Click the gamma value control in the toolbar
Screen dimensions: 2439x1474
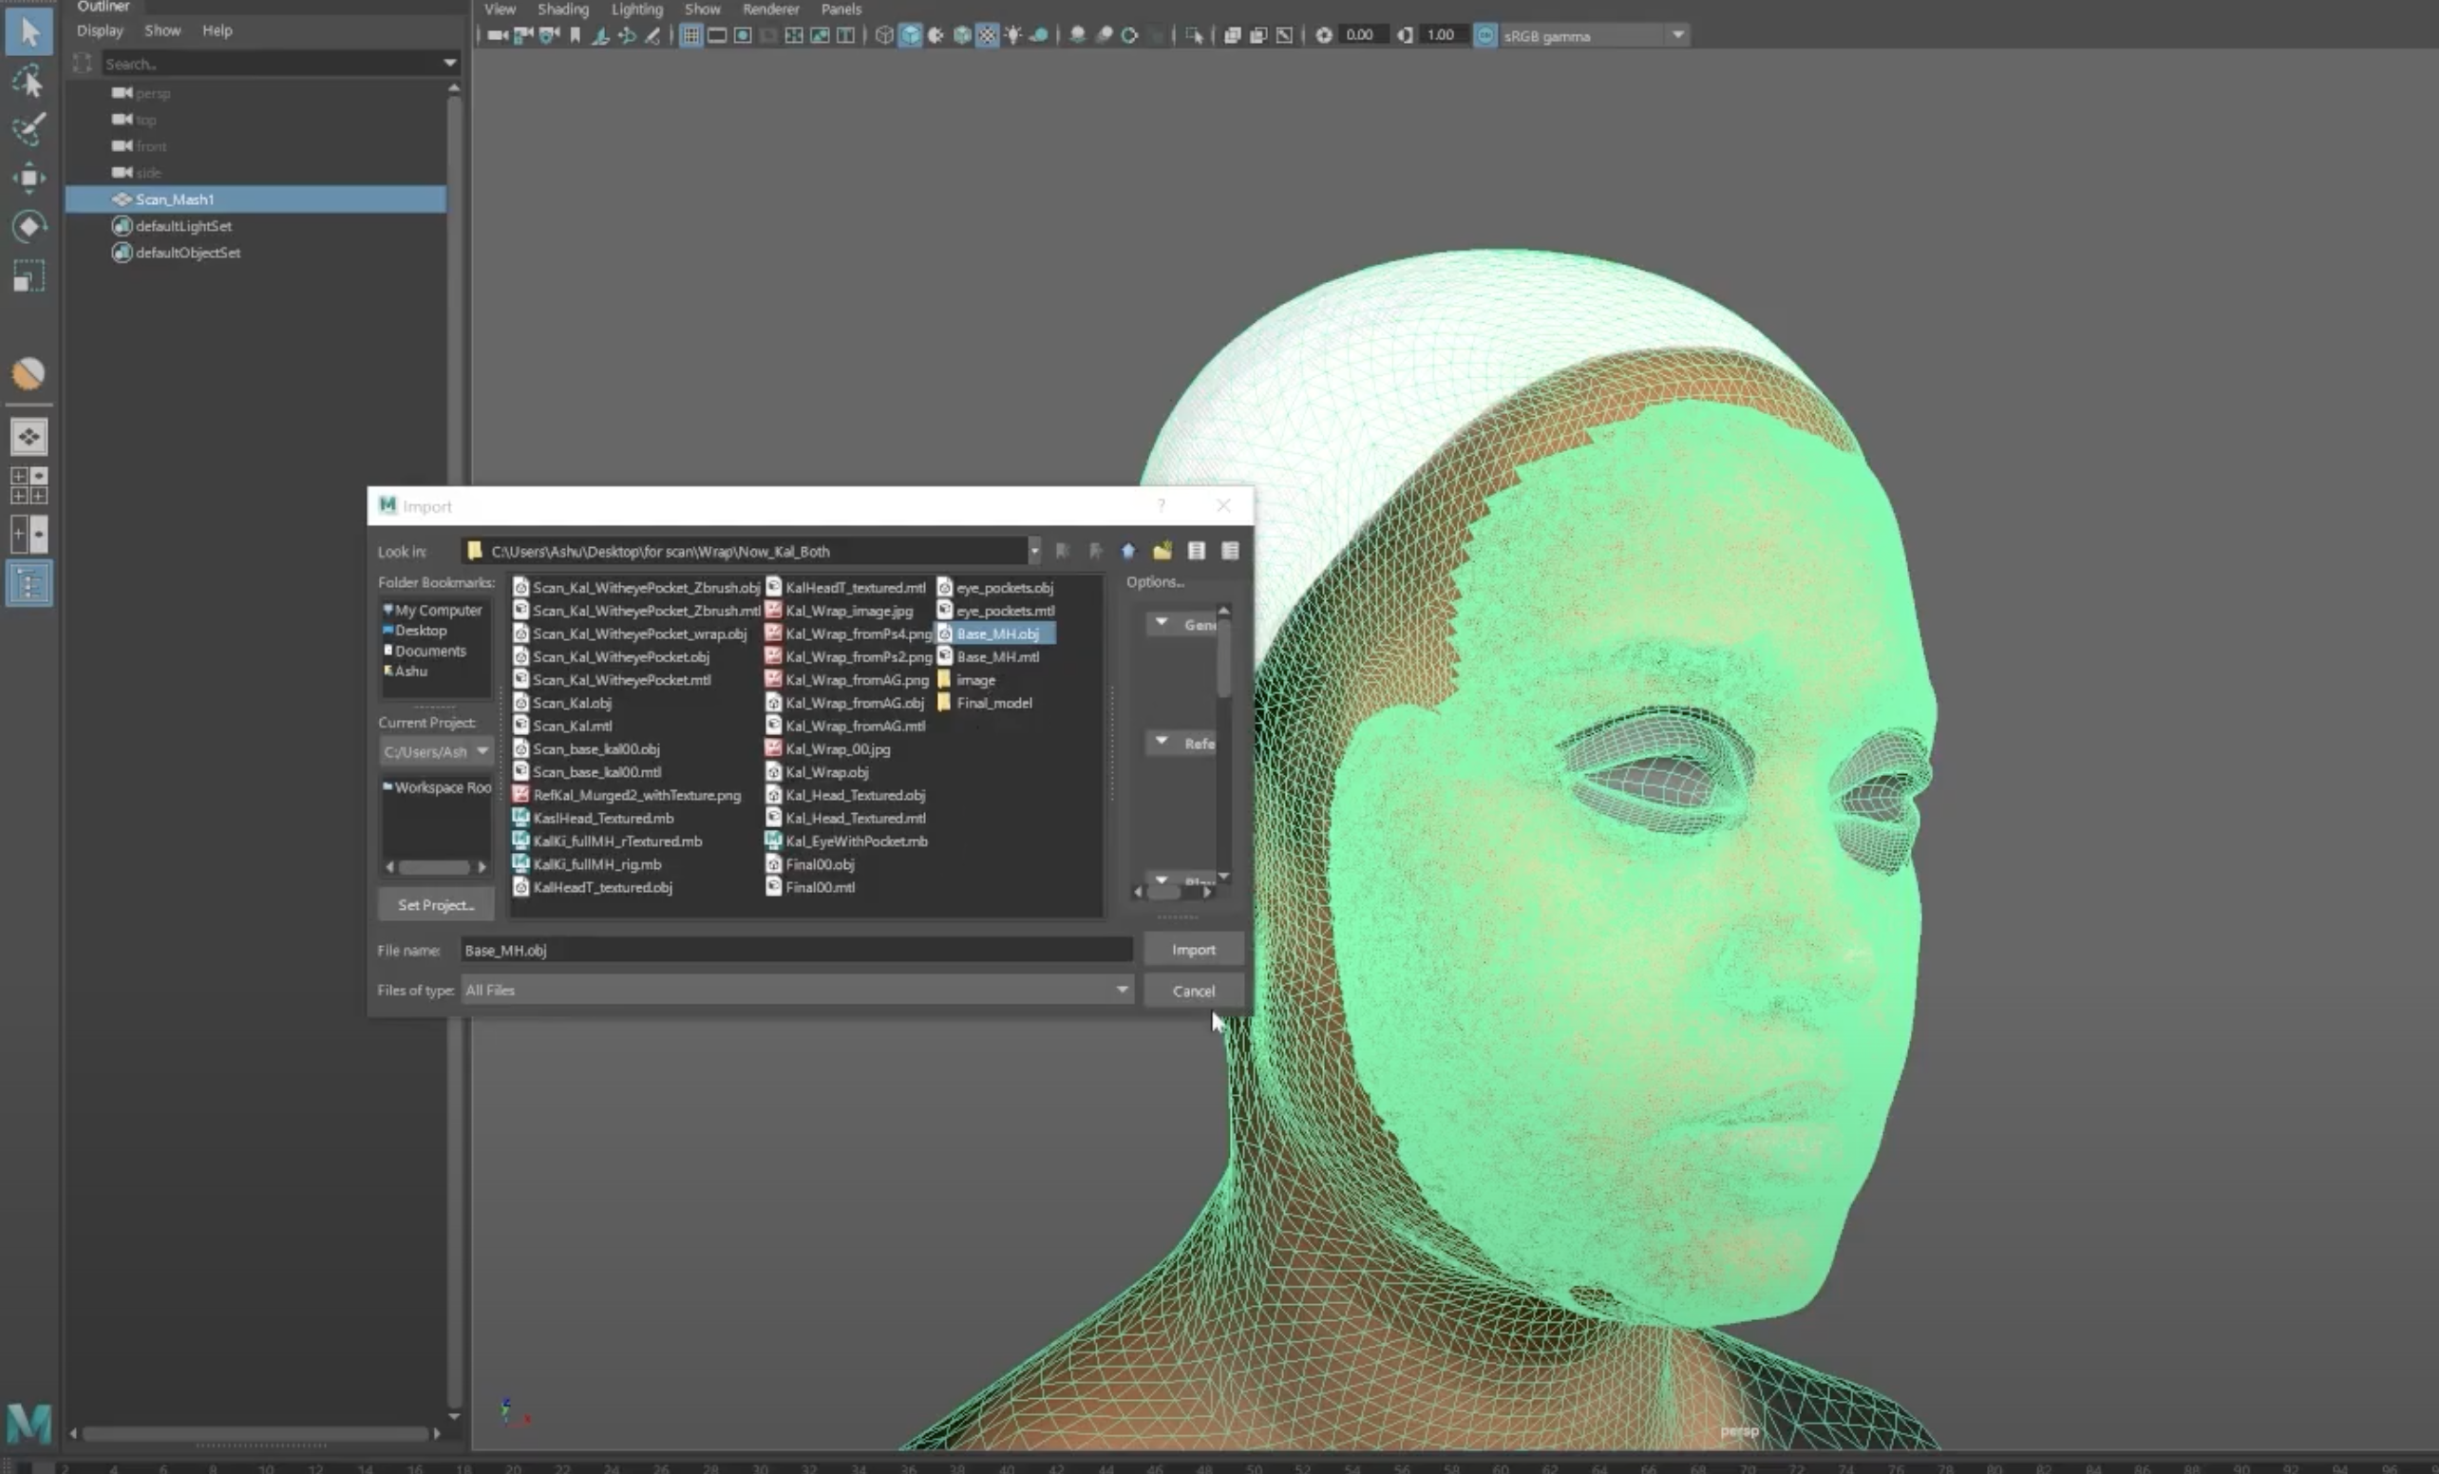tap(1440, 34)
